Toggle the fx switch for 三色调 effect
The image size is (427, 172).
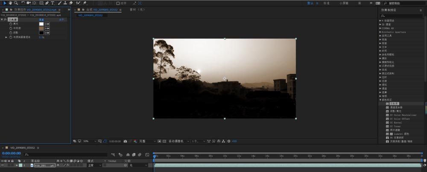[x=5, y=20]
